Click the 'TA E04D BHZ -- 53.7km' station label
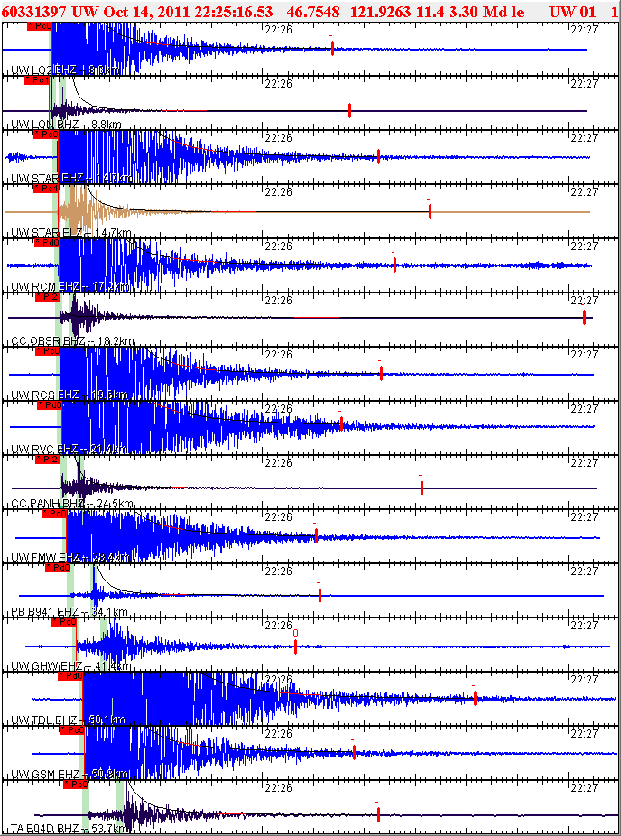The image size is (621, 836). [70, 829]
